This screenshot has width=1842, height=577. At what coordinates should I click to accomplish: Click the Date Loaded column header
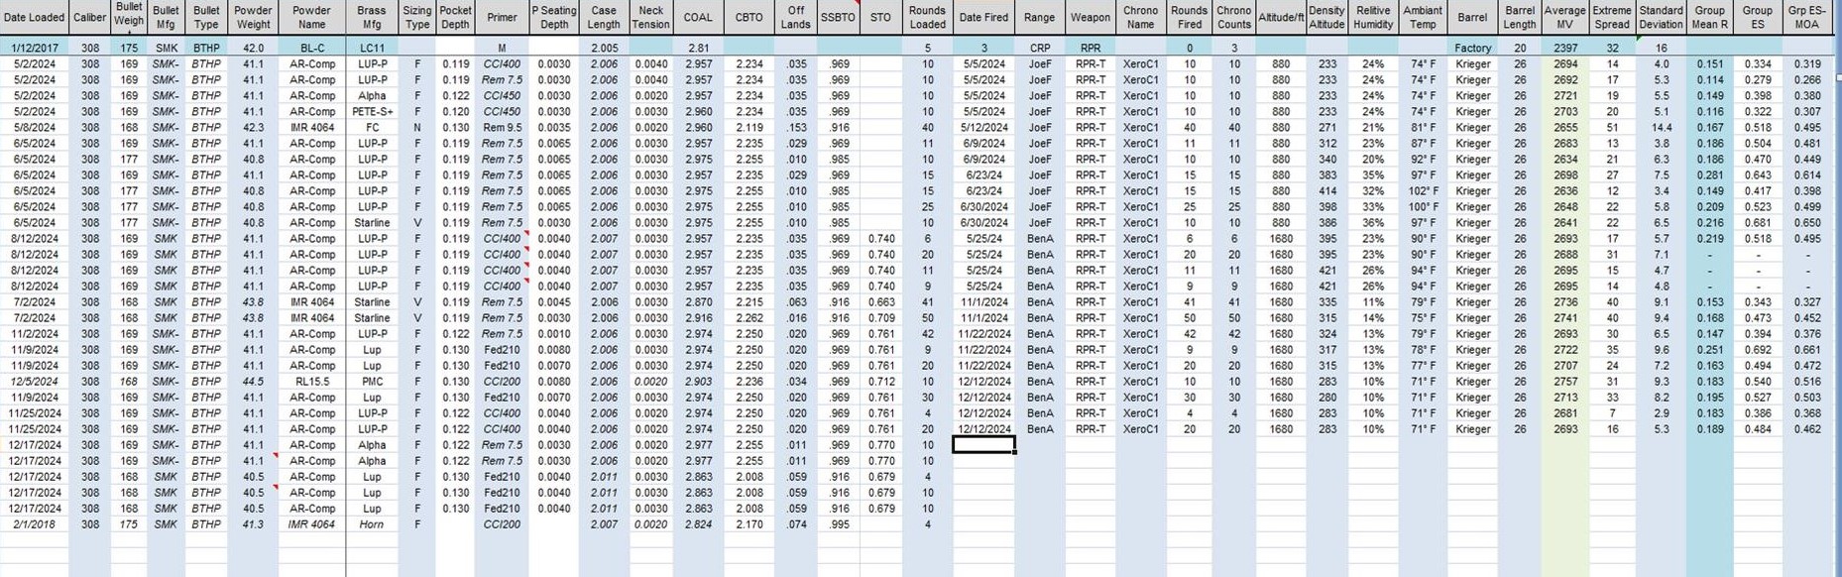pos(34,18)
